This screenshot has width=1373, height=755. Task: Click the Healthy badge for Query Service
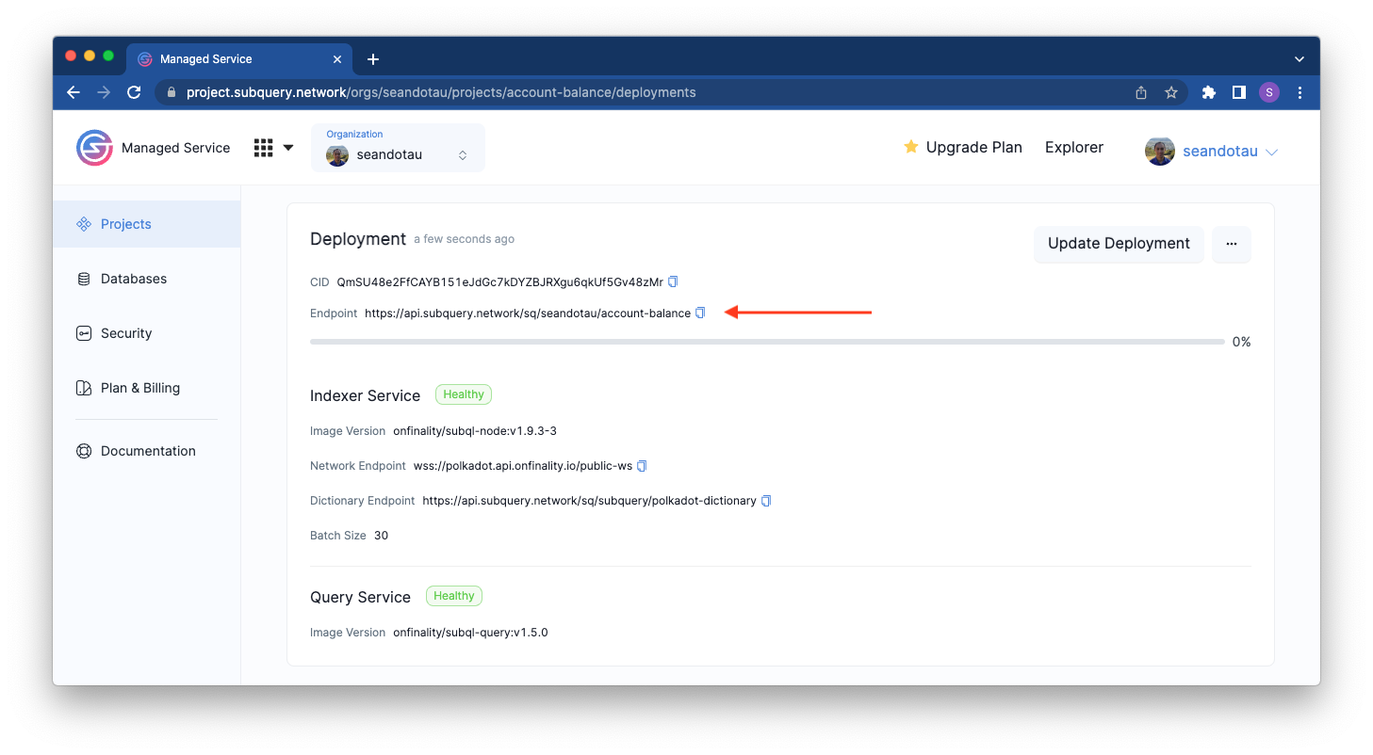(x=453, y=595)
